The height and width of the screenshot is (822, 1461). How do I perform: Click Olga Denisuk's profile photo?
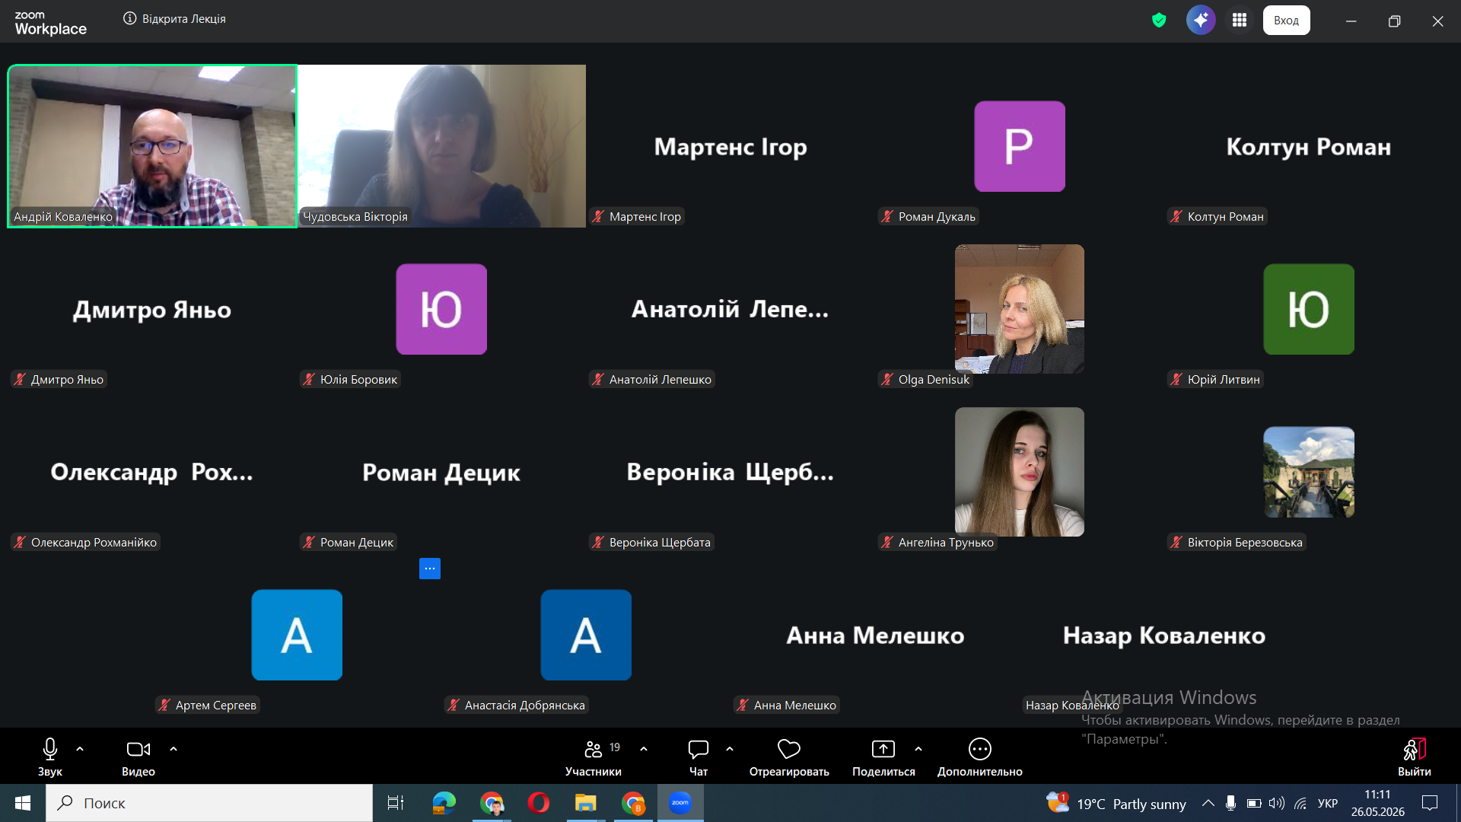(1020, 309)
